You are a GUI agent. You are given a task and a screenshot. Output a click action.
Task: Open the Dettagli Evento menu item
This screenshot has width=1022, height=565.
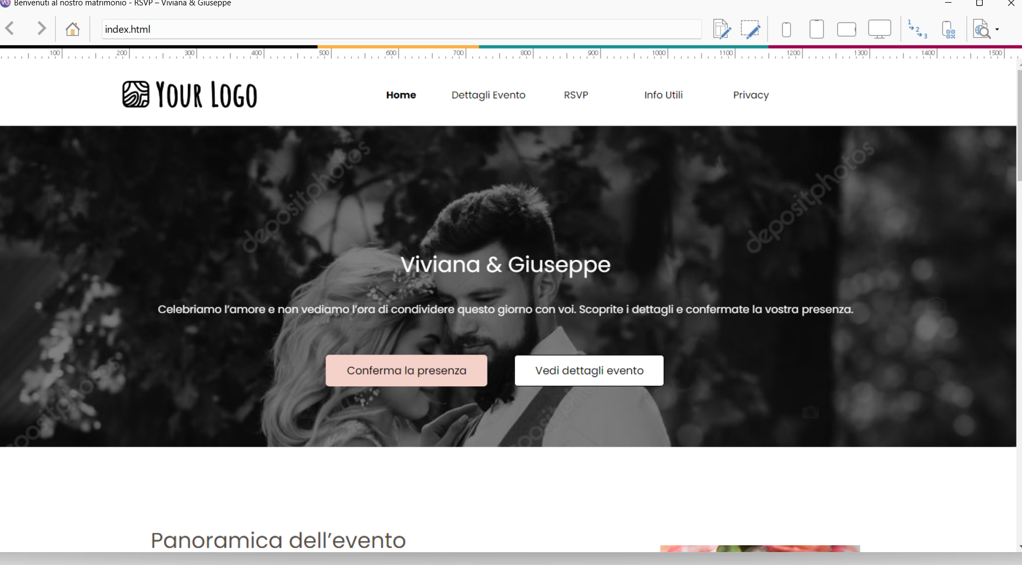(488, 95)
